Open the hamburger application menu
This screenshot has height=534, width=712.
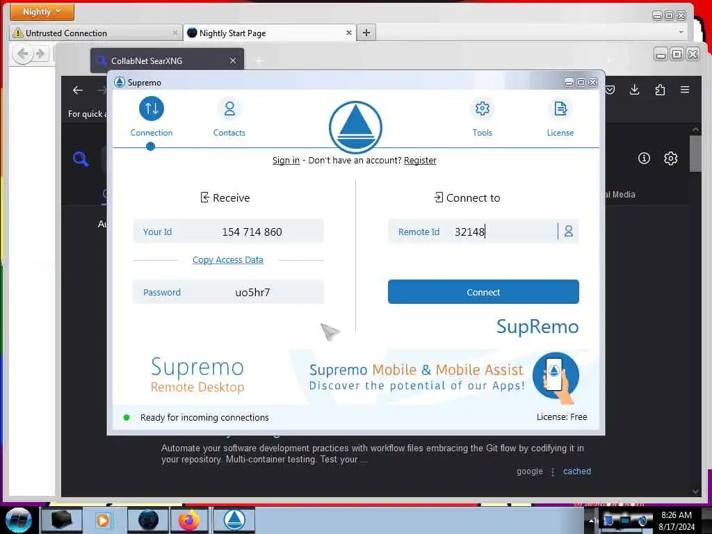pos(685,90)
